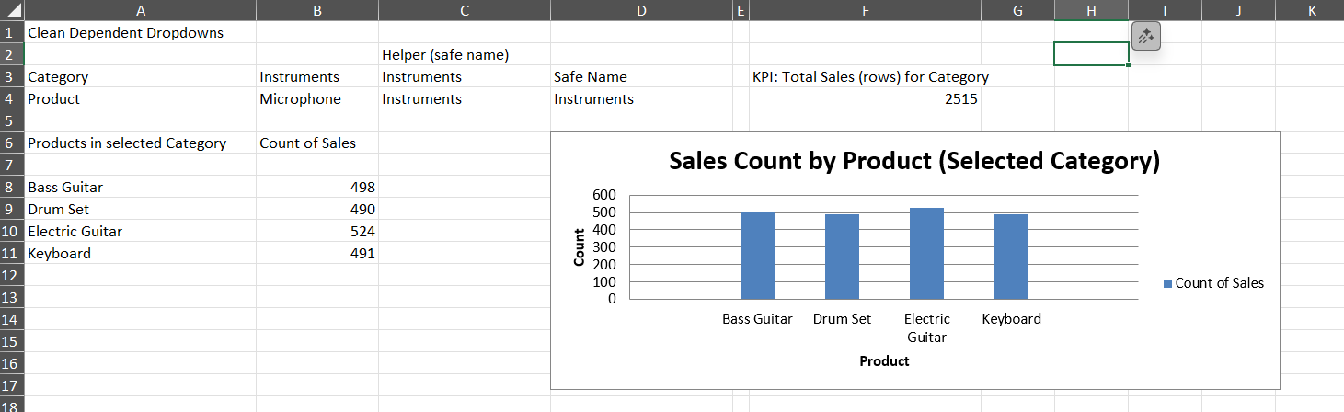Click the value 490 cell
1344x412 pixels.
(x=317, y=209)
